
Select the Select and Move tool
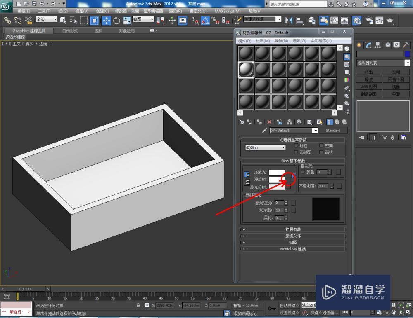pos(106,21)
